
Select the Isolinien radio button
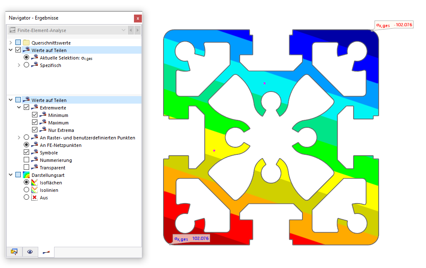pos(26,189)
